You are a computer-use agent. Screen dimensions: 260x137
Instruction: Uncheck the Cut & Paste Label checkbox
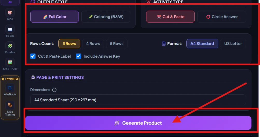pos(33,56)
